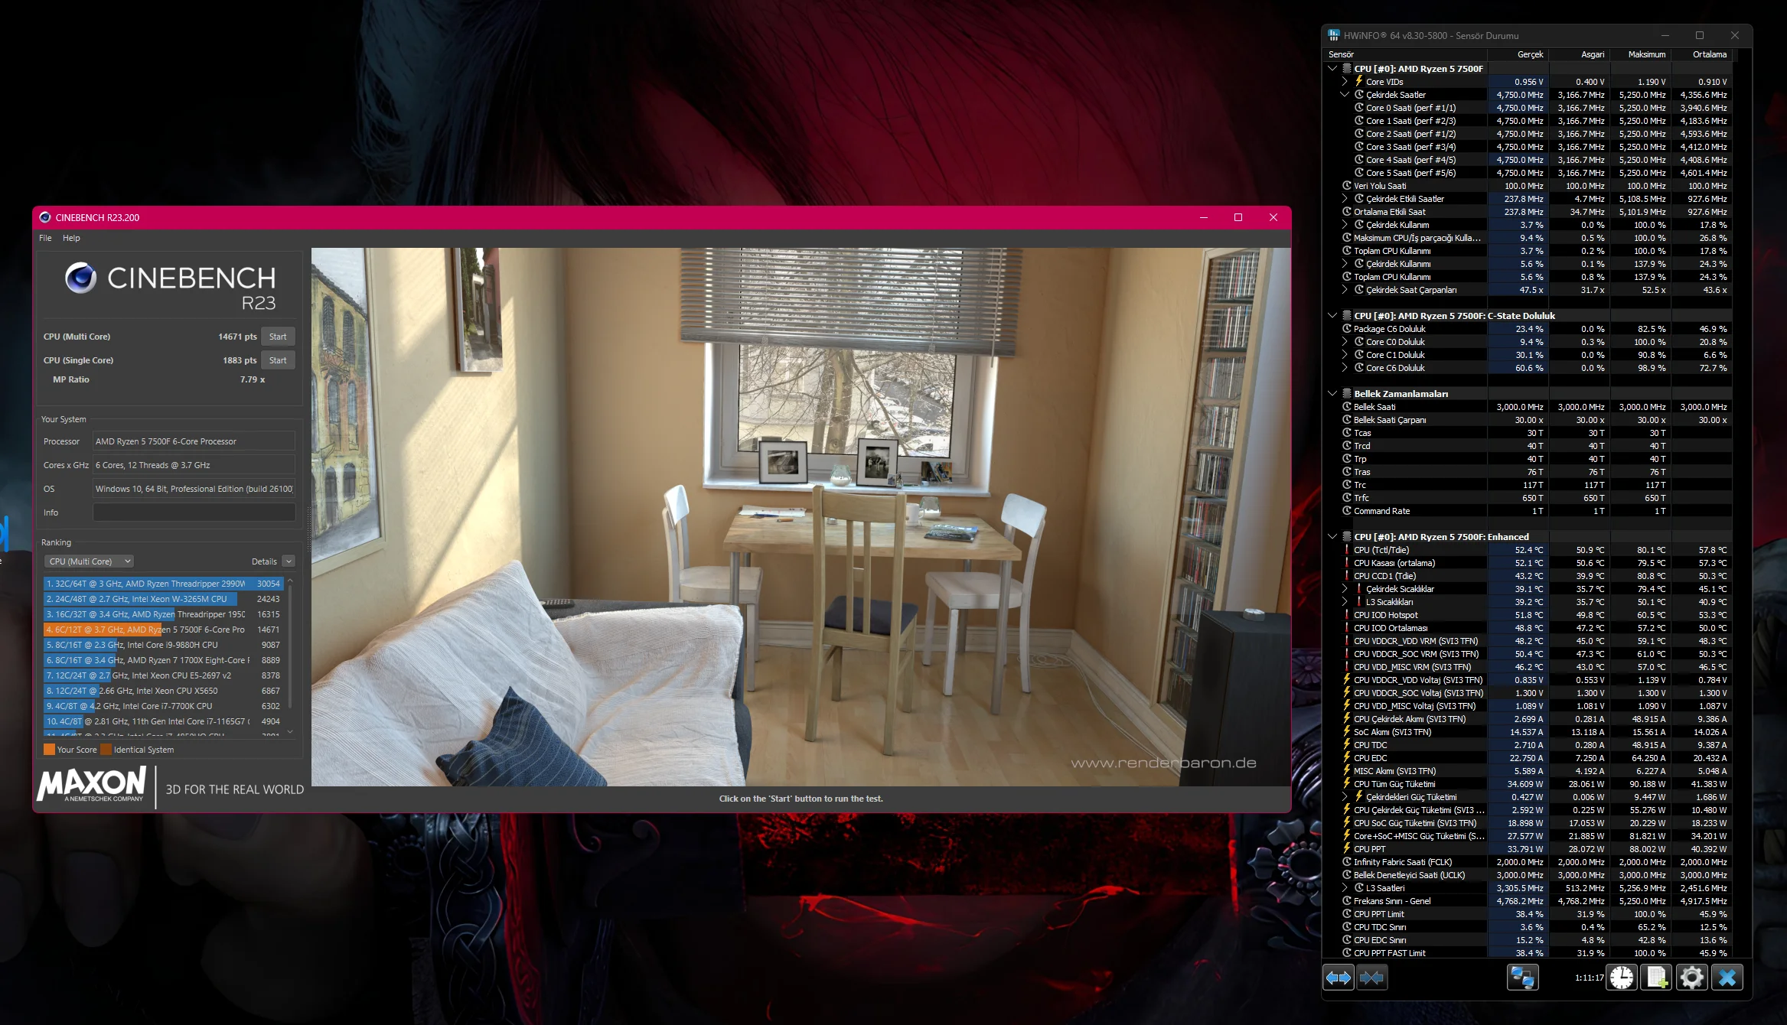Viewport: 1787px width, 1025px height.
Task: Open HWiNFO sensor settings gear icon
Action: tap(1691, 978)
